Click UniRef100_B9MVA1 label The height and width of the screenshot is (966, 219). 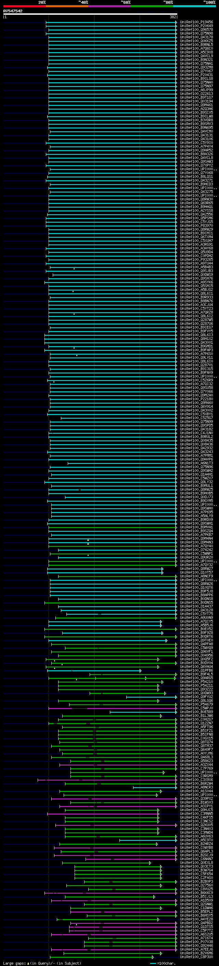[196, 527]
